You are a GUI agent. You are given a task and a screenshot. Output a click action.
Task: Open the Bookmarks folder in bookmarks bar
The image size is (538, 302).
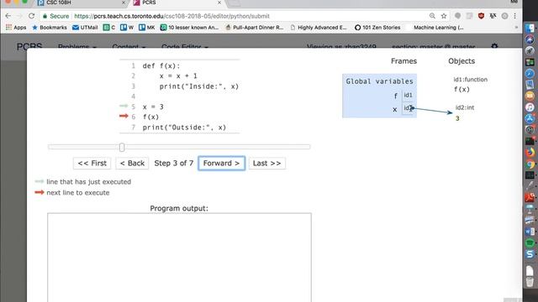[50, 28]
